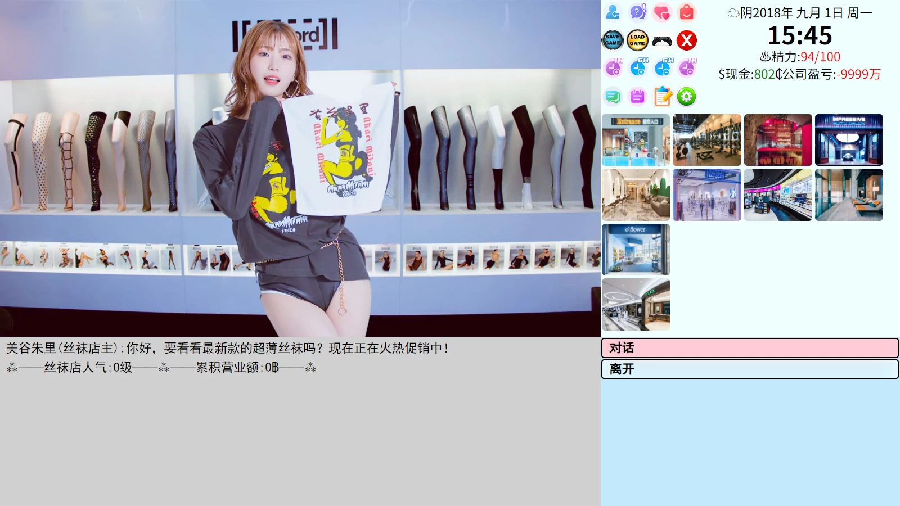Open the green gear settings icon

[686, 97]
